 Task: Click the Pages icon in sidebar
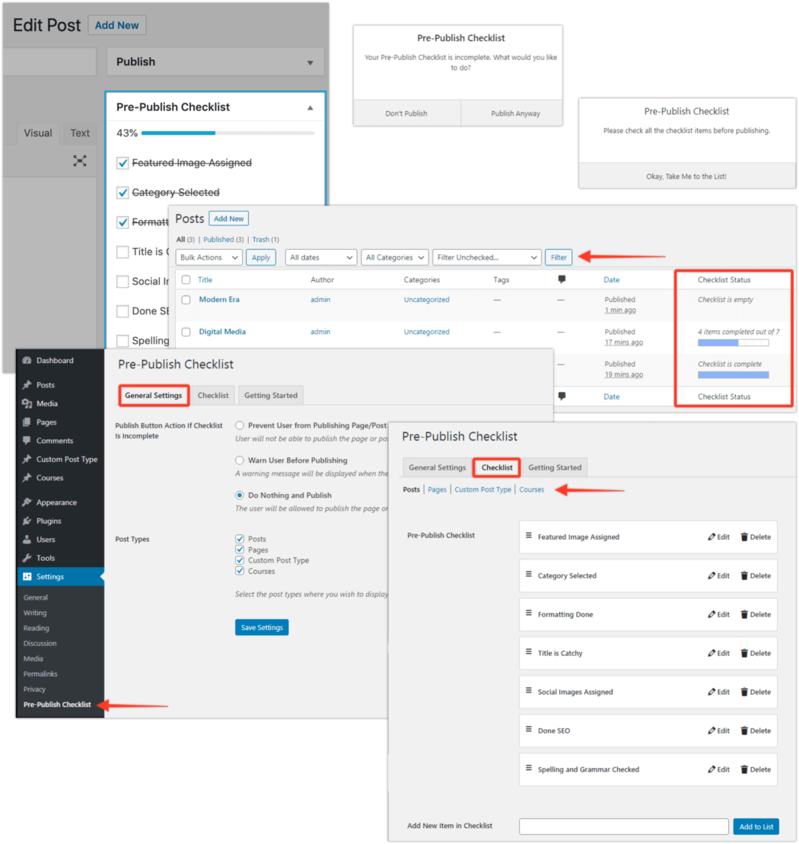point(27,422)
